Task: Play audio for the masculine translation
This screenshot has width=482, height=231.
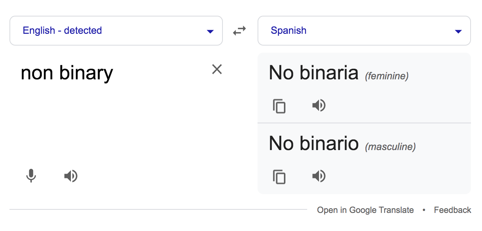Action: click(x=319, y=176)
